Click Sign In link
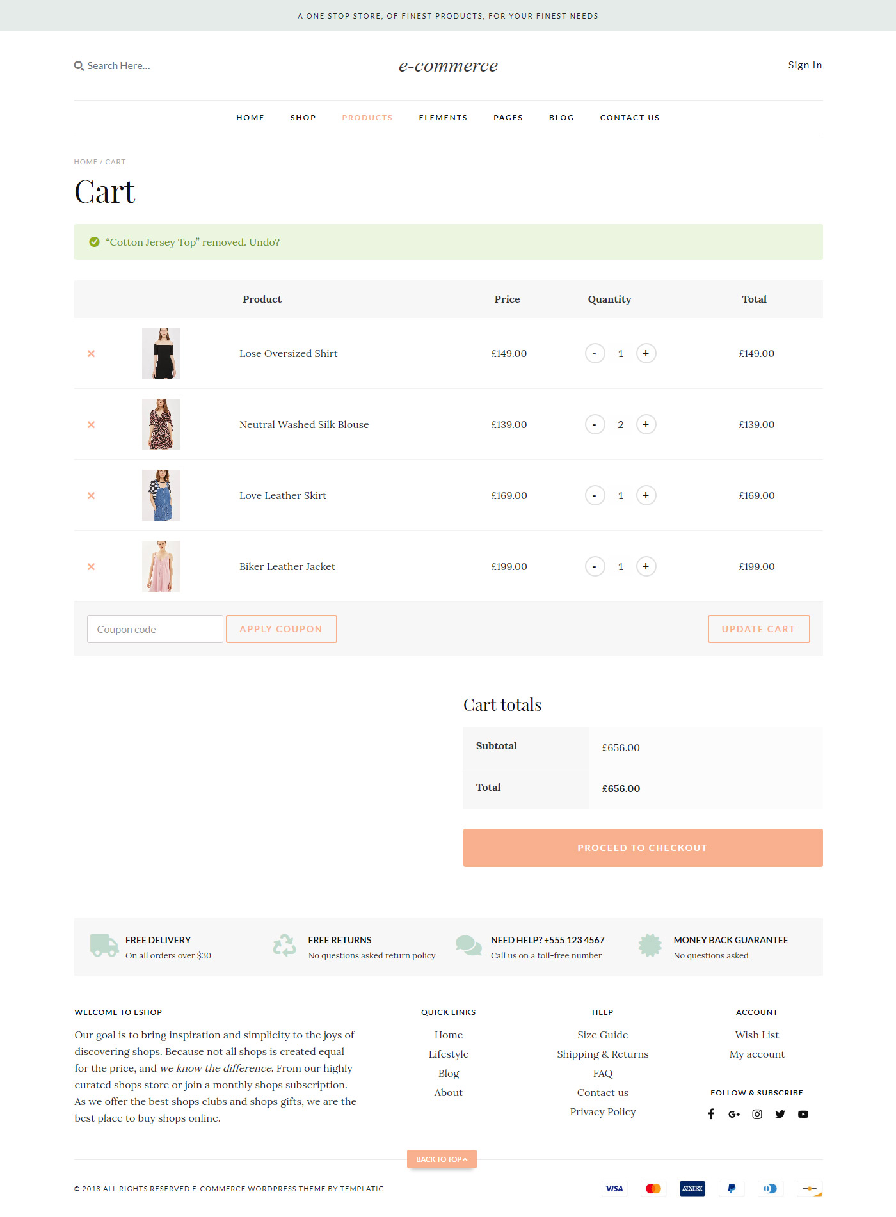The width and height of the screenshot is (896, 1217). (x=805, y=65)
